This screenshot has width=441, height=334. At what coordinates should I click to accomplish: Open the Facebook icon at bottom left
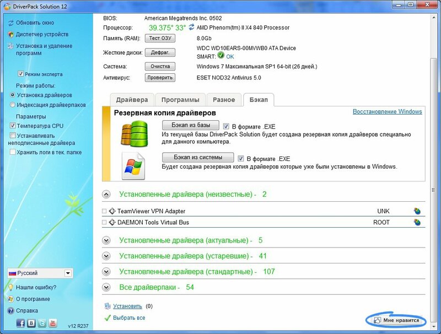[20, 324]
